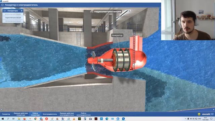Click the mozaik 3D logo
The image size is (215, 121).
pos(206,114)
